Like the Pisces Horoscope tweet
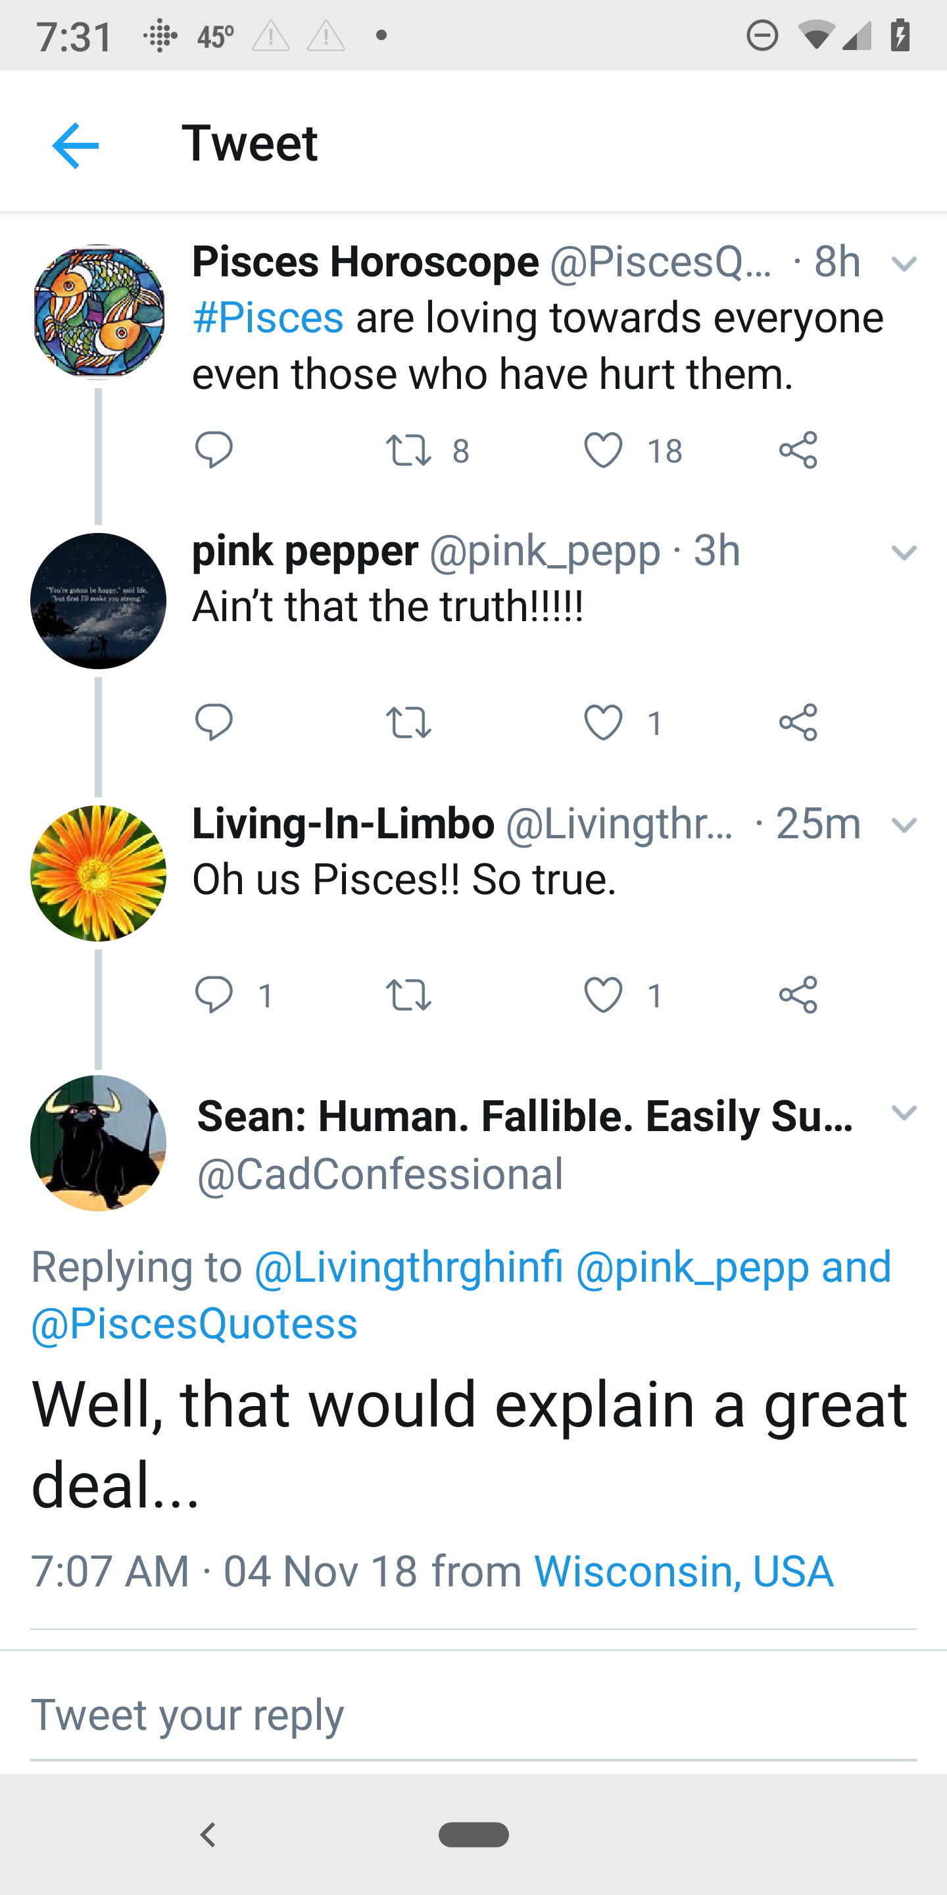947x1895 pixels. click(x=604, y=450)
